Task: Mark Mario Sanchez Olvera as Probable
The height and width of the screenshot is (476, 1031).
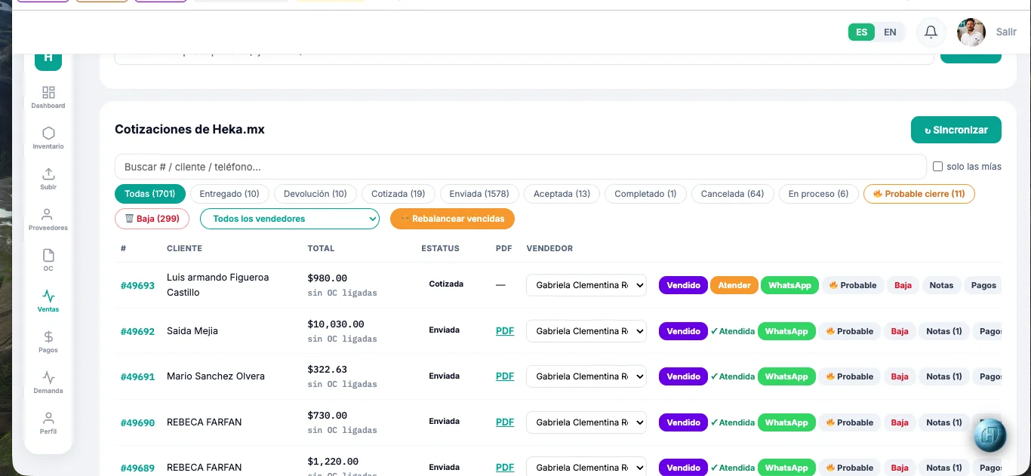Action: [851, 376]
